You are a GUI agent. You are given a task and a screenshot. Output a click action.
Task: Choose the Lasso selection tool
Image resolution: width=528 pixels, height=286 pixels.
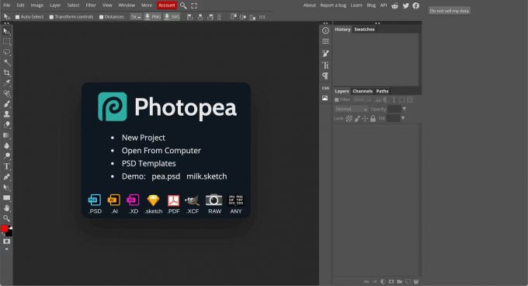[6, 52]
